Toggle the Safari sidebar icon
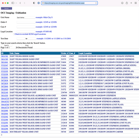The height and width of the screenshot is (138, 139). [13, 3]
